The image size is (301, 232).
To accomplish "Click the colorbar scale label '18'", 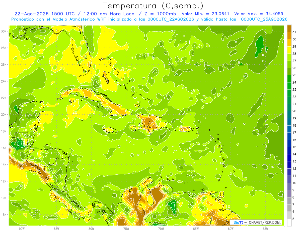I will 294,125.
